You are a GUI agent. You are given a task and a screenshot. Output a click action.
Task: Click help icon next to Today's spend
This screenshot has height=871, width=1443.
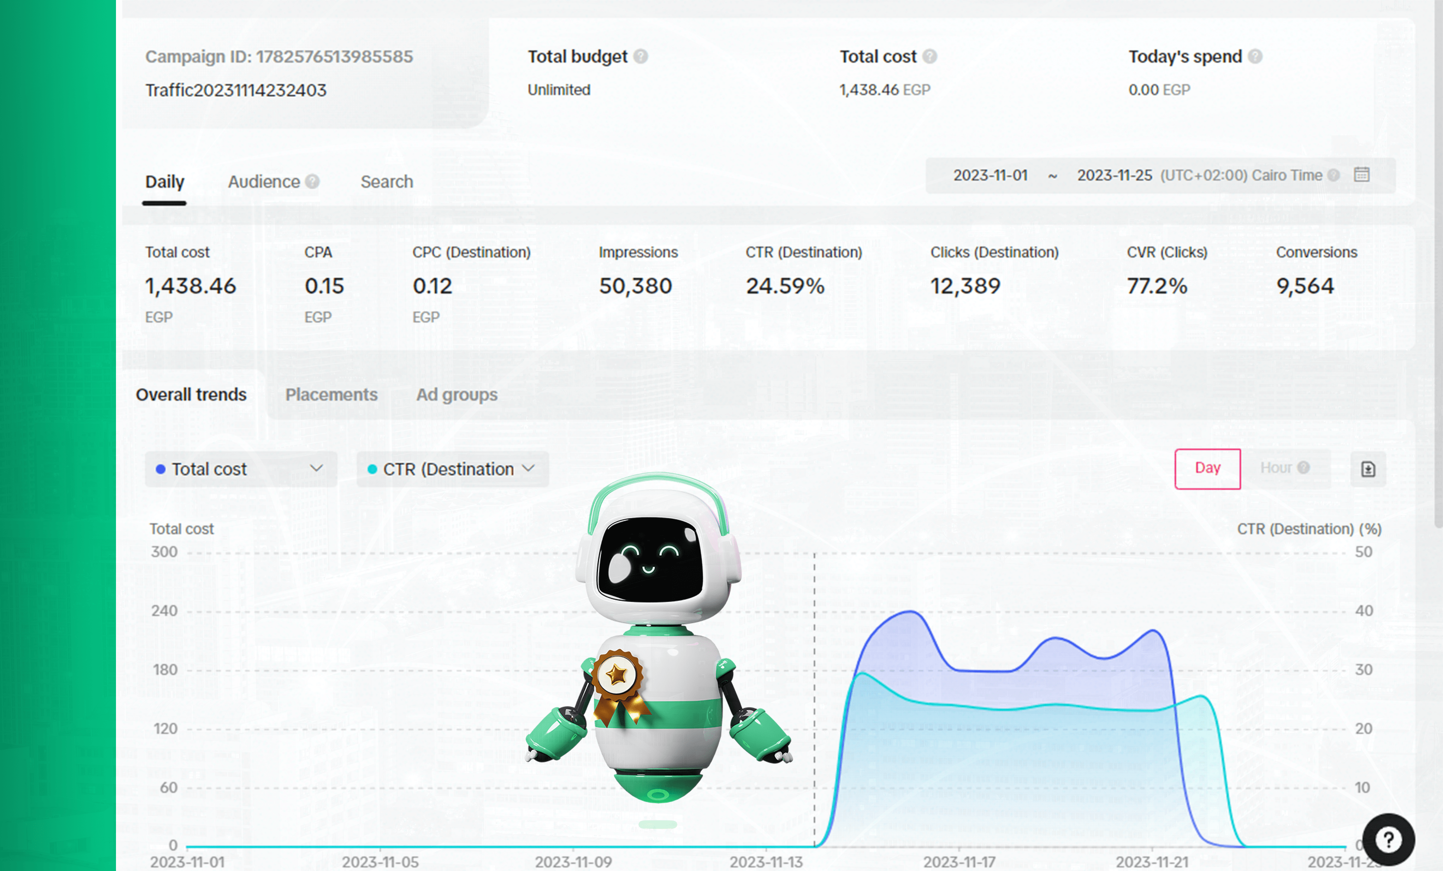point(1255,56)
